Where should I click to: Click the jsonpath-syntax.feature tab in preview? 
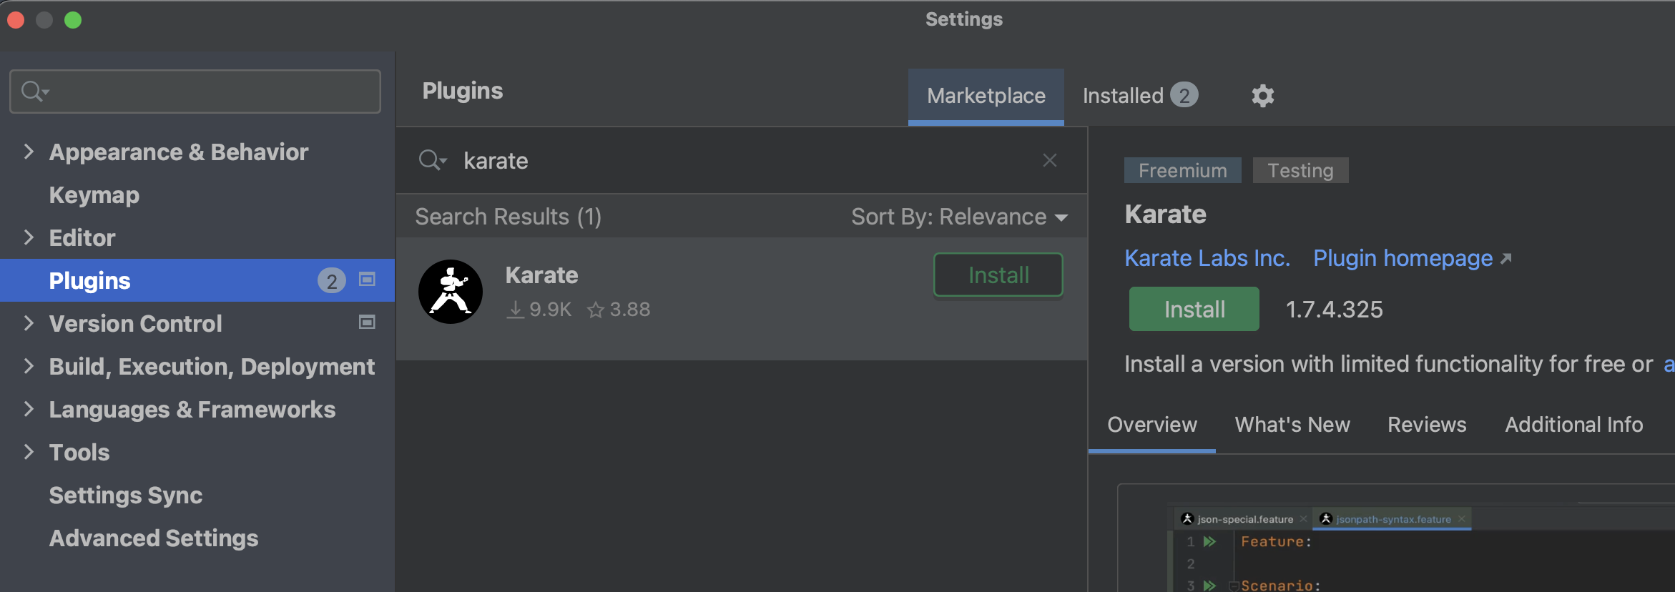(1392, 519)
